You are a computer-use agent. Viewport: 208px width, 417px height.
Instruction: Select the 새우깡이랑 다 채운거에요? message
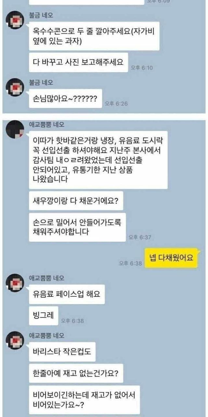click(x=76, y=204)
